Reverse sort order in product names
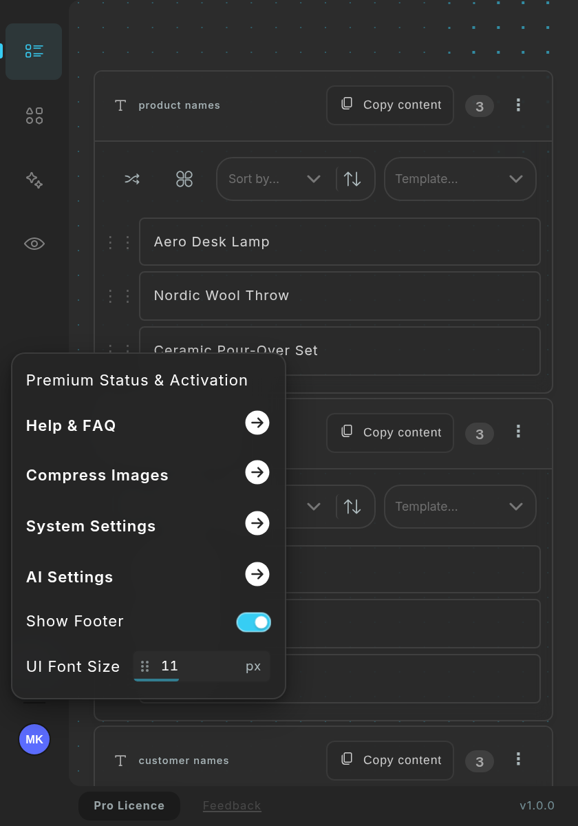The image size is (578, 826). [352, 179]
